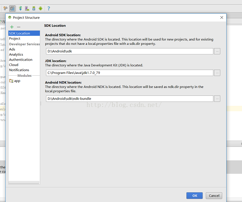The image size is (242, 202).
Task: Click the JDK location path field
Action: [130, 73]
